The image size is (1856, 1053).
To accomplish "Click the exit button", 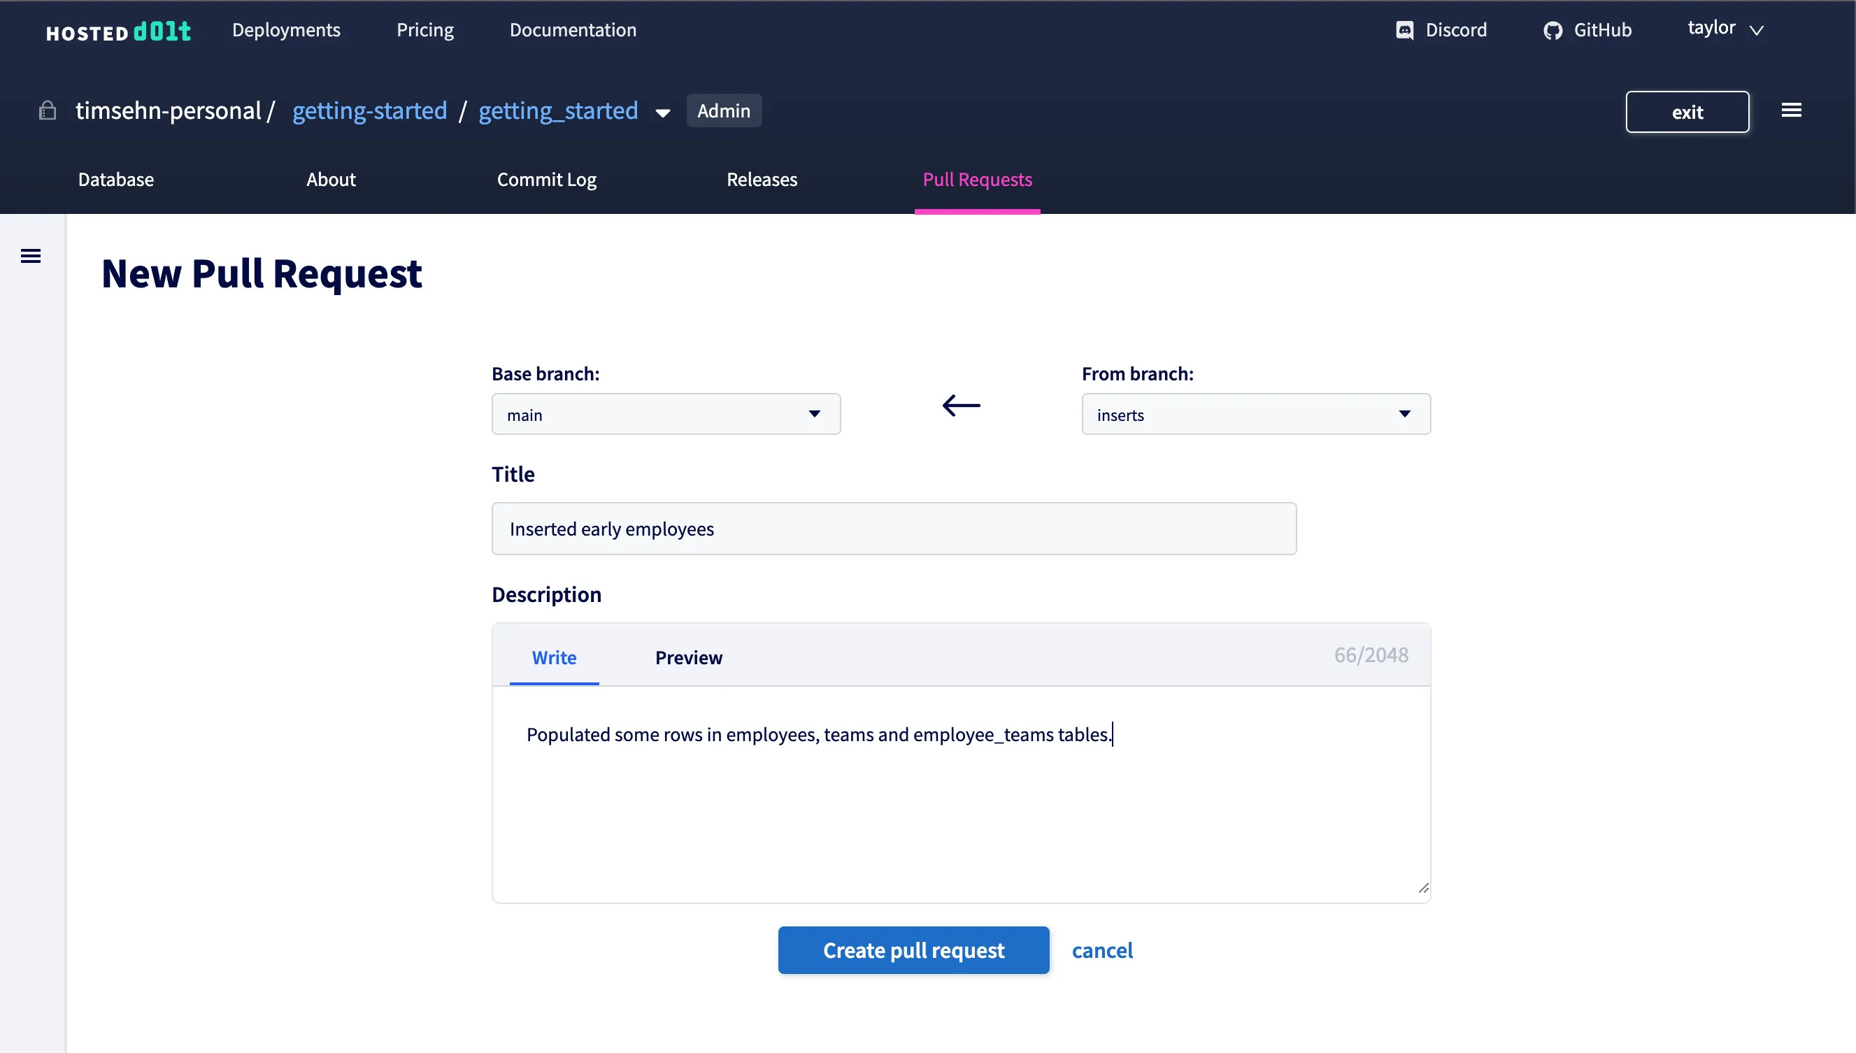I will point(1687,111).
